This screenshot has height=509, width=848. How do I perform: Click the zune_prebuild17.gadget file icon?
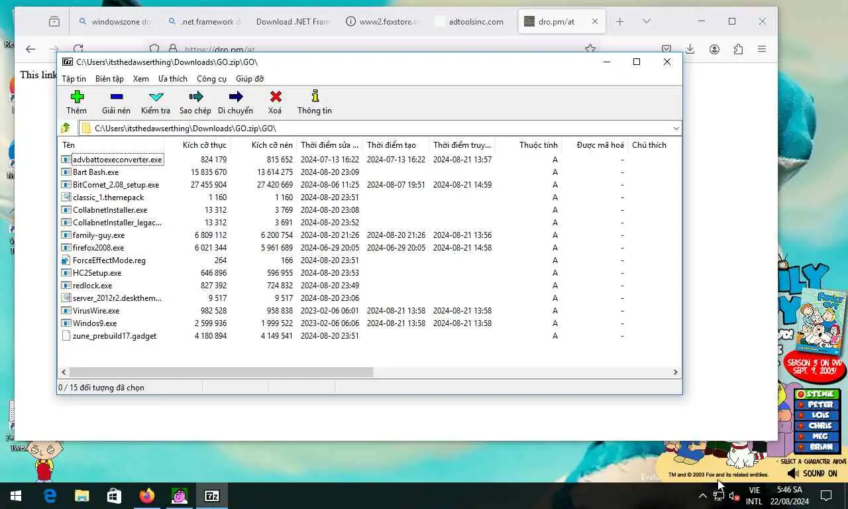pos(66,336)
